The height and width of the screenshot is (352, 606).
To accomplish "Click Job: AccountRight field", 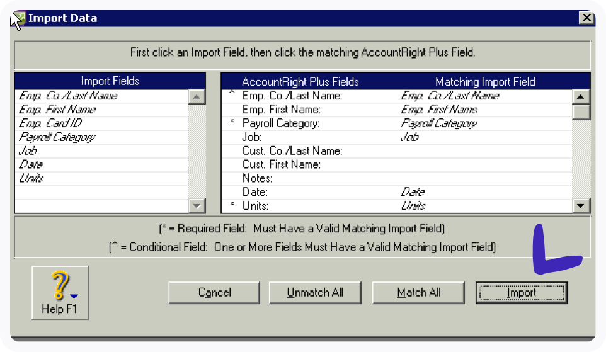I will coord(252,137).
